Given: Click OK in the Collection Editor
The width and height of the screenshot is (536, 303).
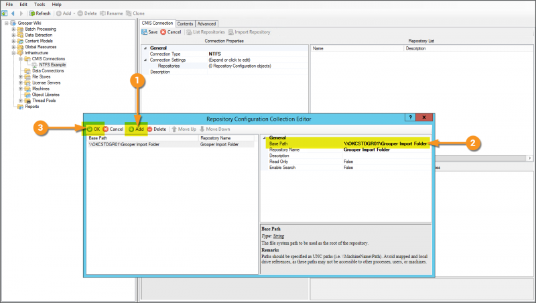Looking at the screenshot, I should pos(93,129).
